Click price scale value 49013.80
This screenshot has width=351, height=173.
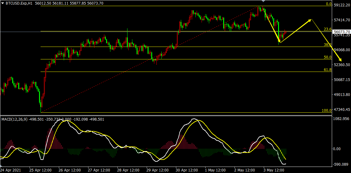[342, 94]
